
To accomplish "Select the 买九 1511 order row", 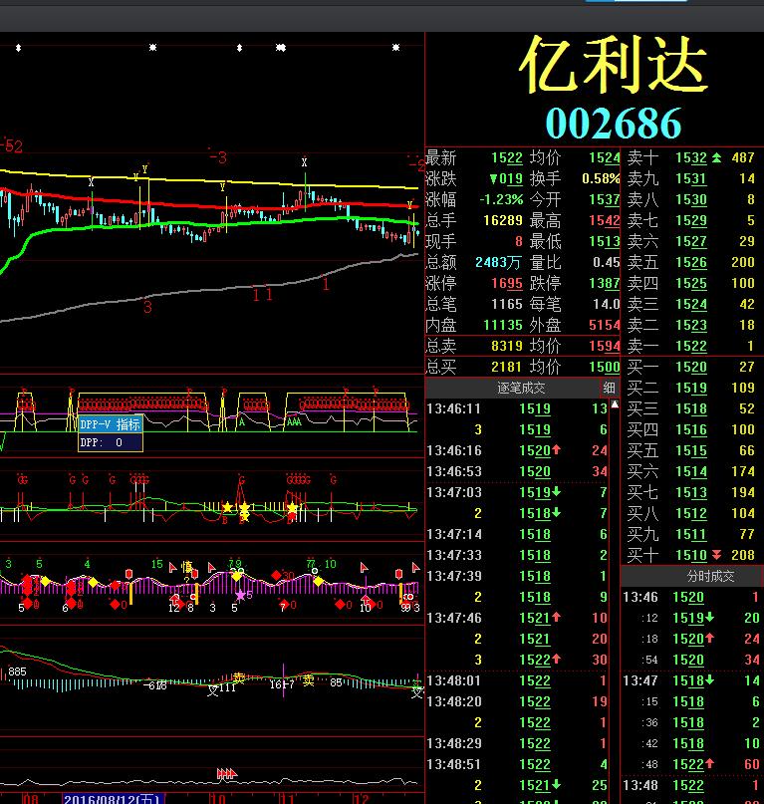I will click(691, 534).
